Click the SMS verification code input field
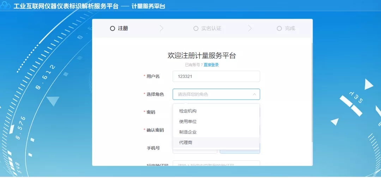Image resolution: width=381 pixels, height=178 pixels. pyautogui.click(x=216, y=164)
